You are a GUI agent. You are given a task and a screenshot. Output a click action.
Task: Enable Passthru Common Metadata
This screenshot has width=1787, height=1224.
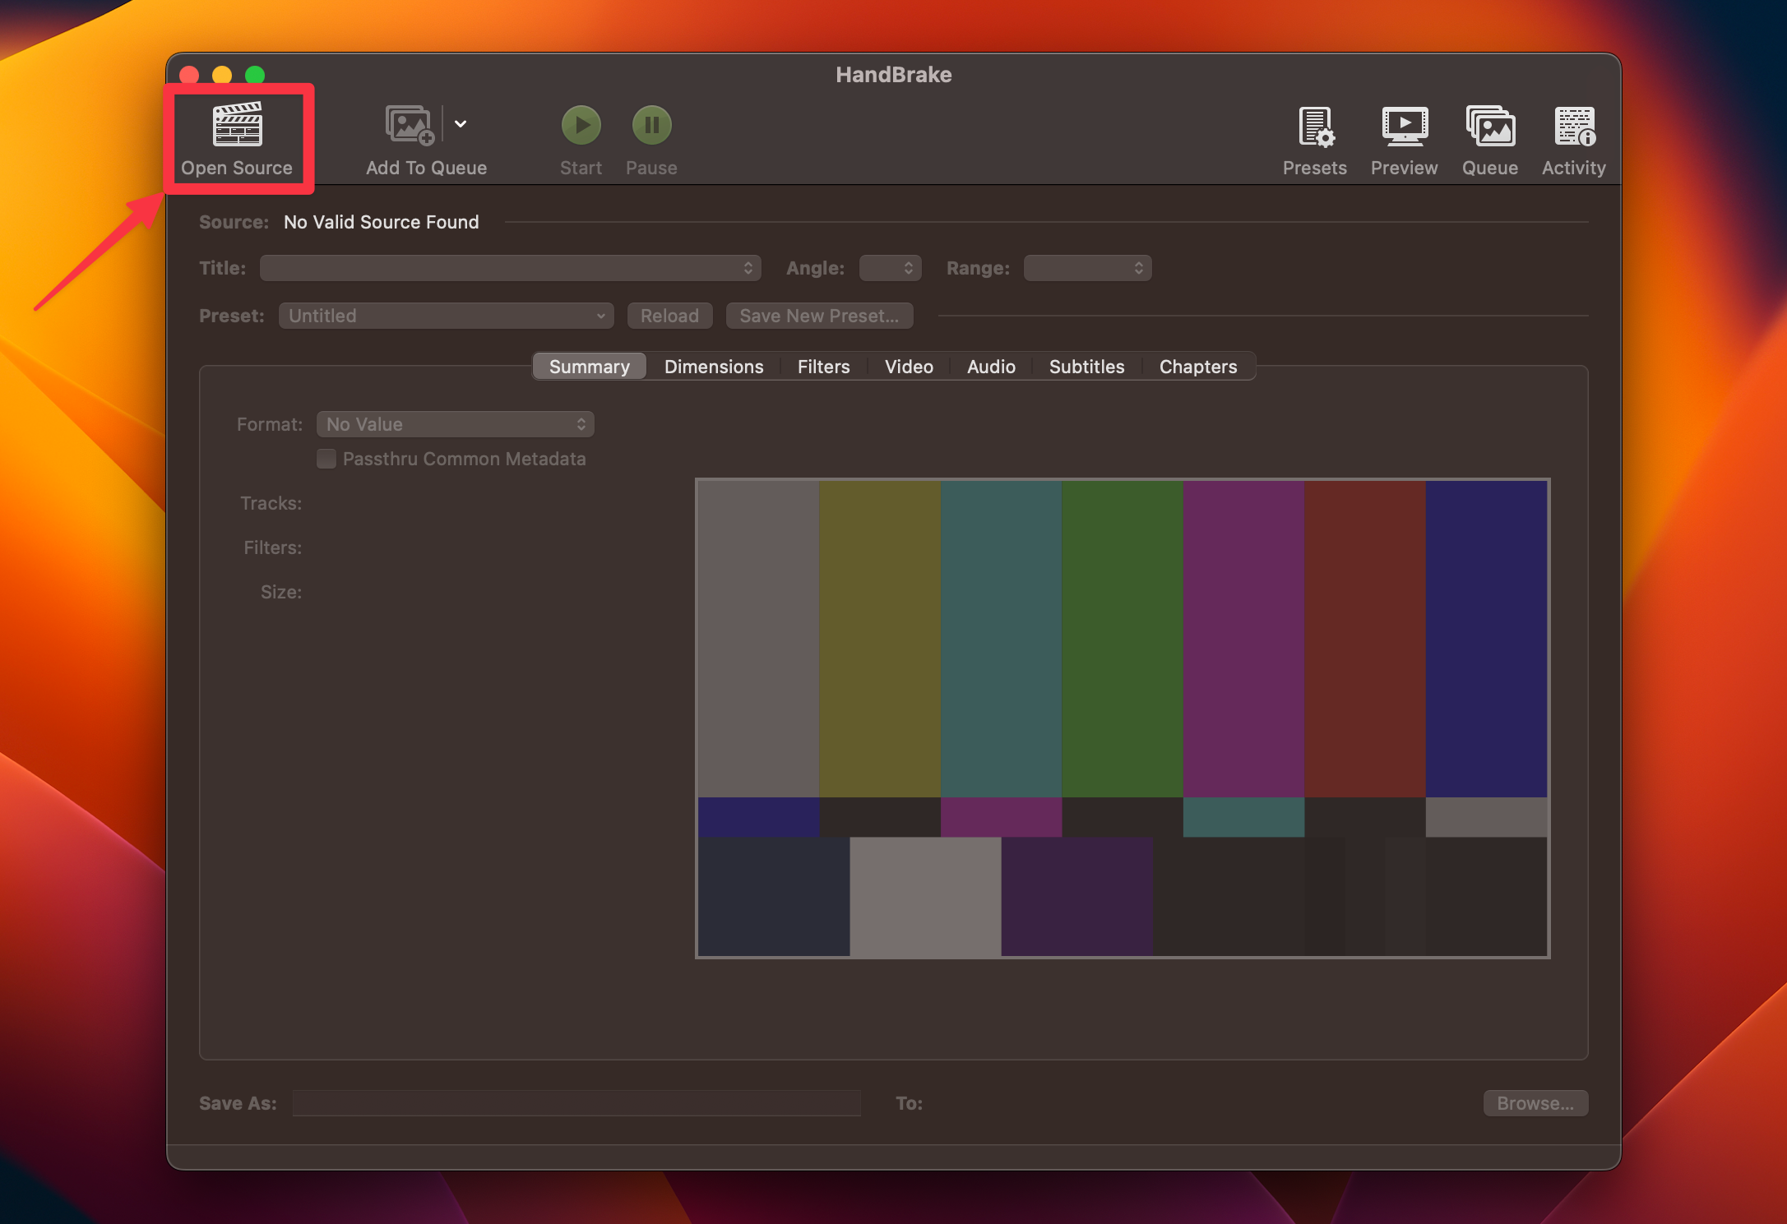326,459
